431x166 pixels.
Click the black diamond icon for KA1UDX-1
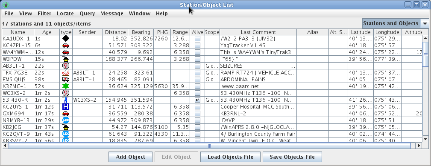66,39
